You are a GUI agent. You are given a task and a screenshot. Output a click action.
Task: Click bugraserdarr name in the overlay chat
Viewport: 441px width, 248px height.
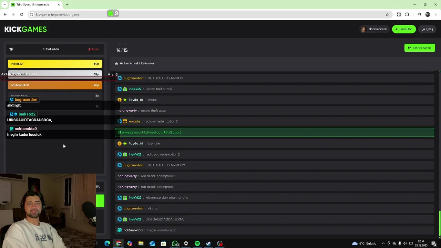[26, 100]
